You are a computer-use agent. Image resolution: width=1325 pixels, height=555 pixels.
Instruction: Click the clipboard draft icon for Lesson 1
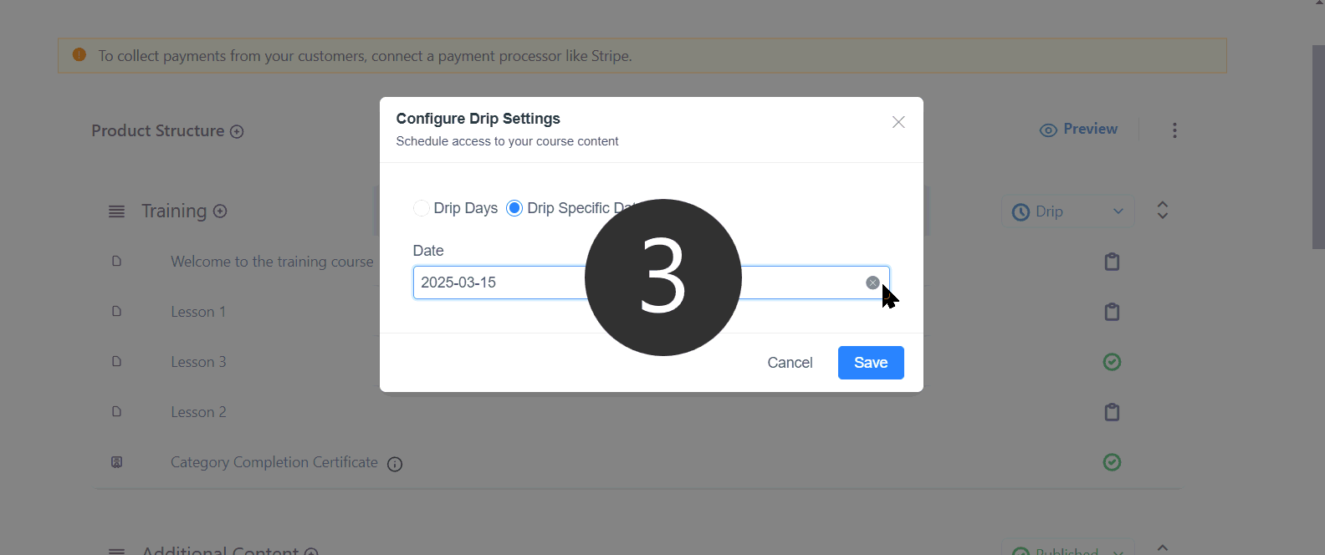tap(1112, 312)
